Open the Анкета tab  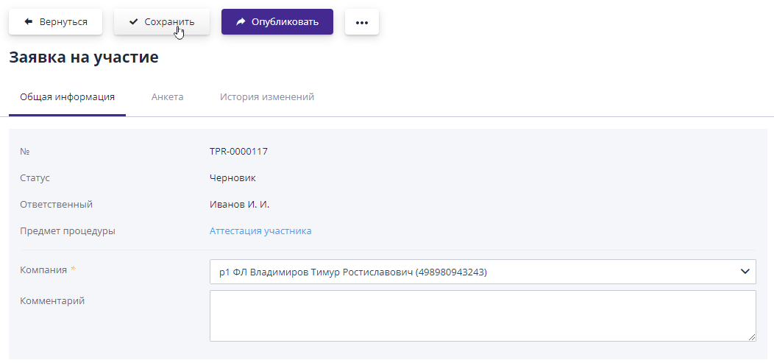(167, 96)
